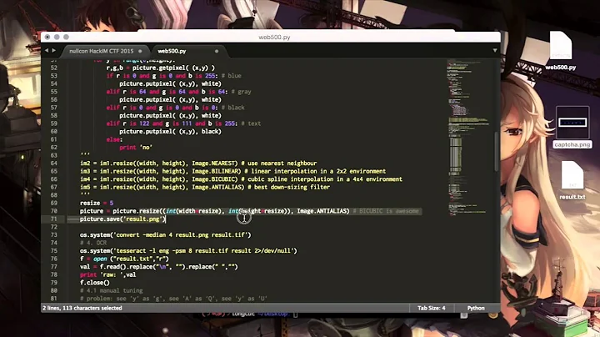Click the print 'no' line
Screen dimensions: 600x337
(136, 148)
